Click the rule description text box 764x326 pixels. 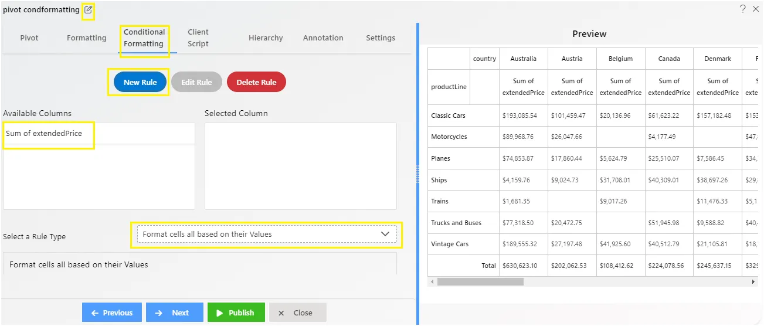click(x=200, y=264)
